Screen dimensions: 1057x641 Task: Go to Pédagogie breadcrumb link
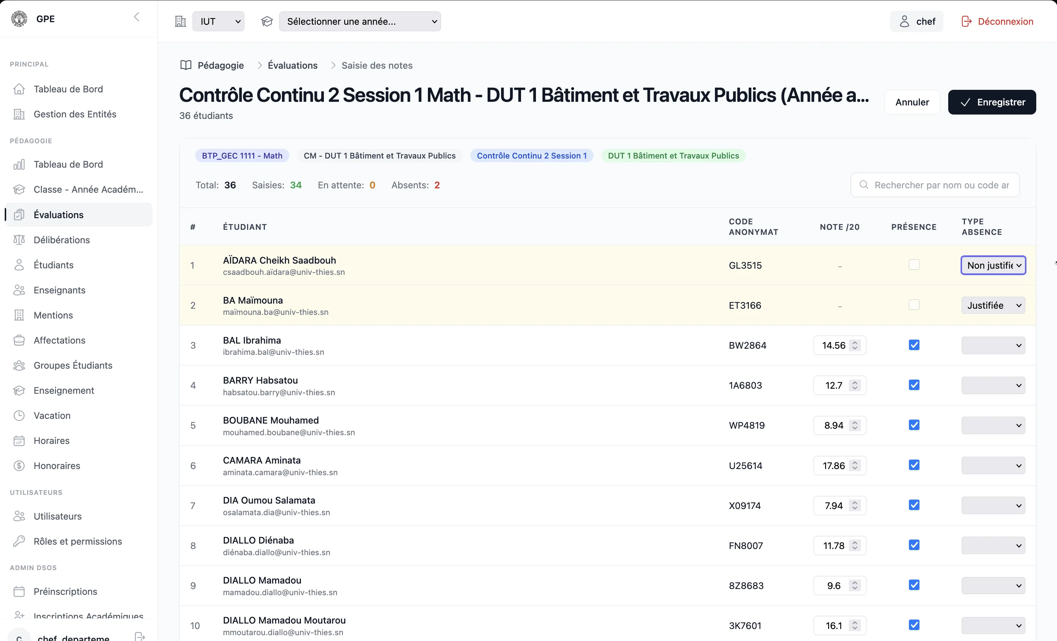[x=220, y=65]
